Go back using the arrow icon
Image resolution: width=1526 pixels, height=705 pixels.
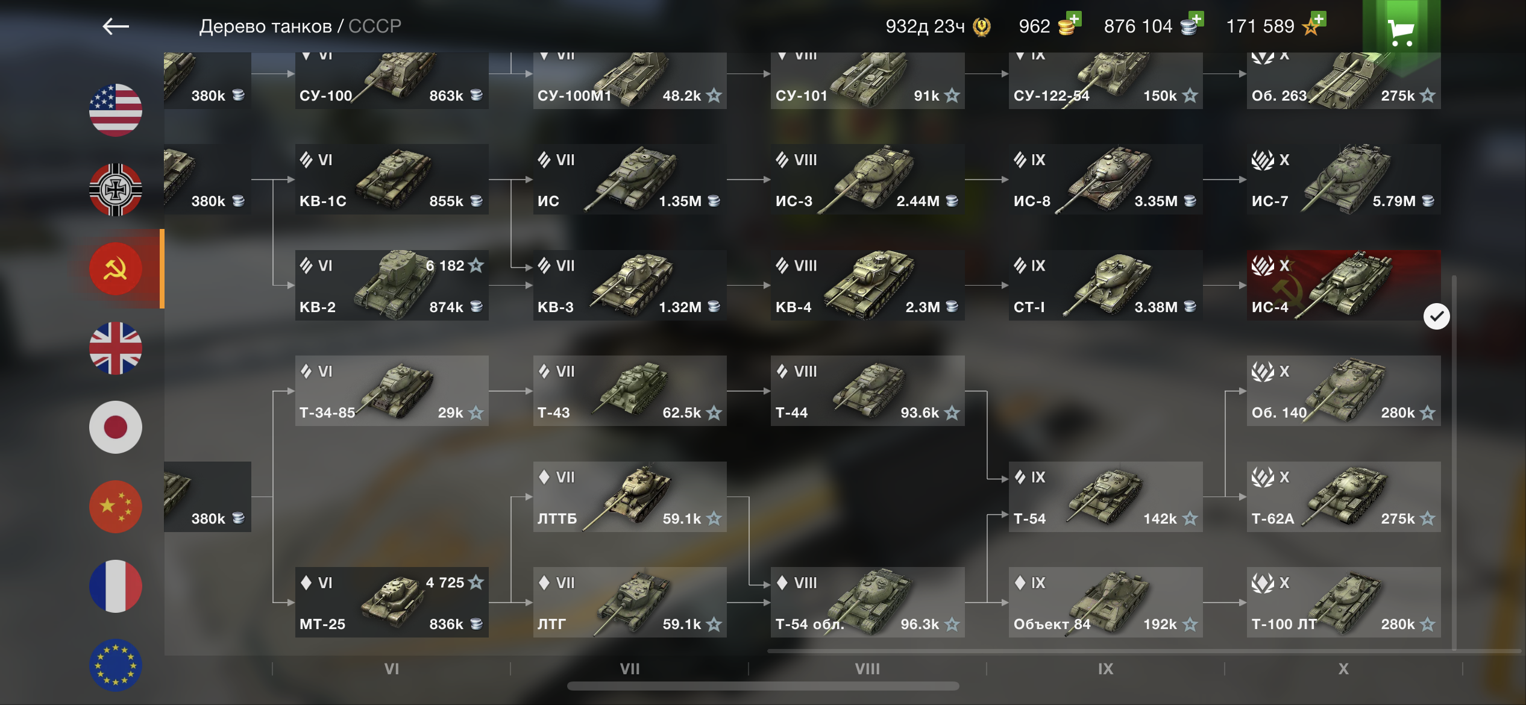116,27
